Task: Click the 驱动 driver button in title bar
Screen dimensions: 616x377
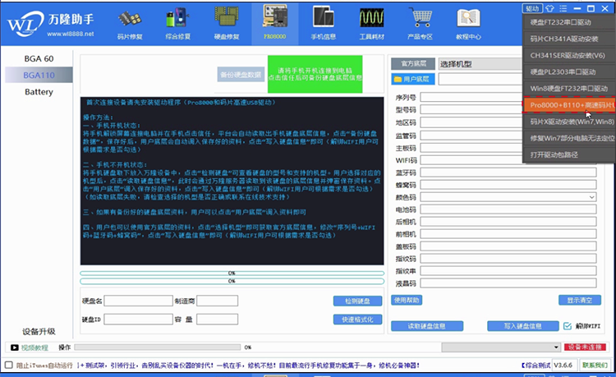Action: (532, 8)
